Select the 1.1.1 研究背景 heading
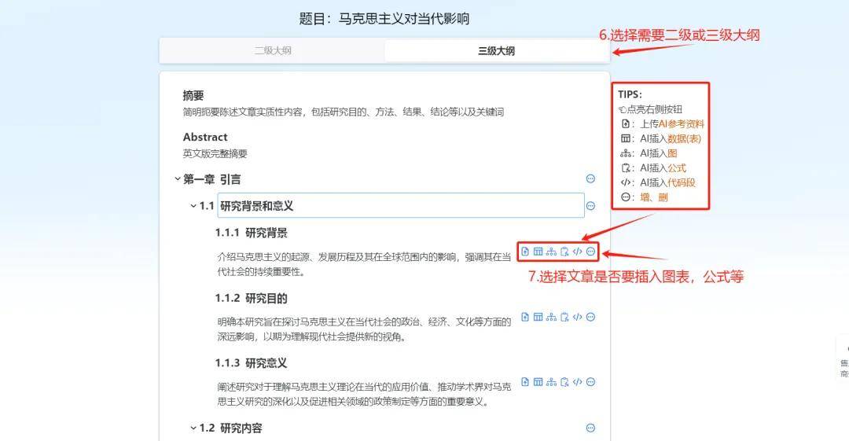 point(252,233)
